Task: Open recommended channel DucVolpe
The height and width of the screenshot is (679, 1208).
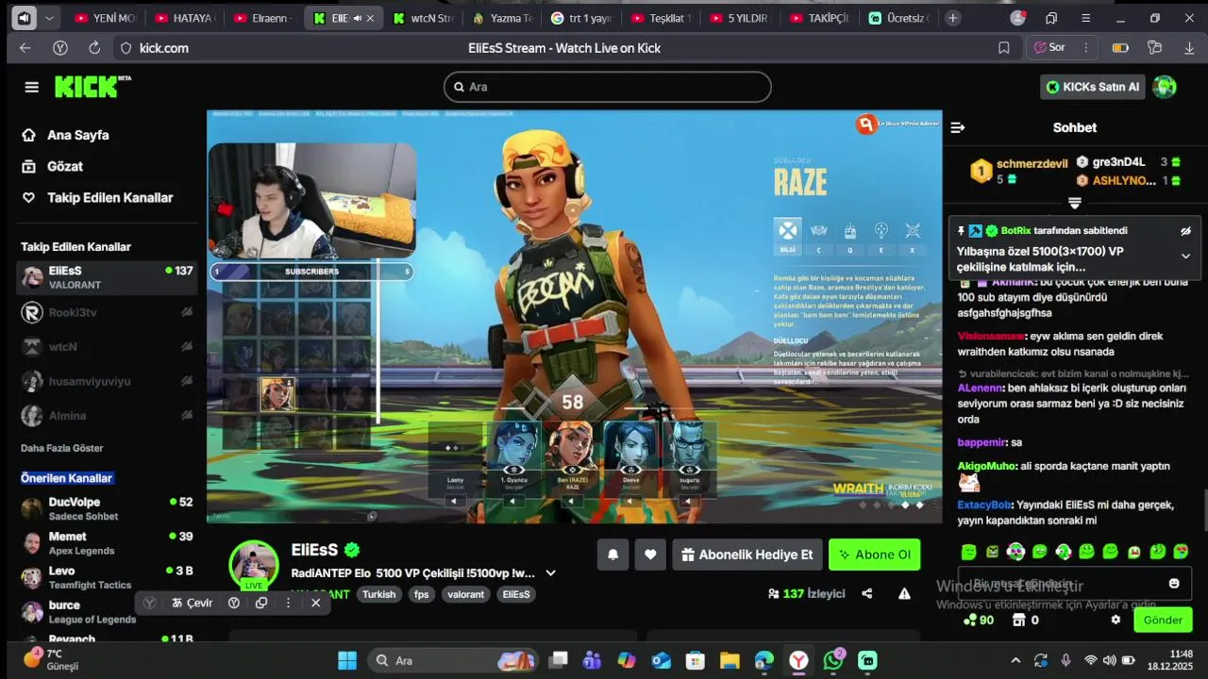Action: [x=108, y=509]
